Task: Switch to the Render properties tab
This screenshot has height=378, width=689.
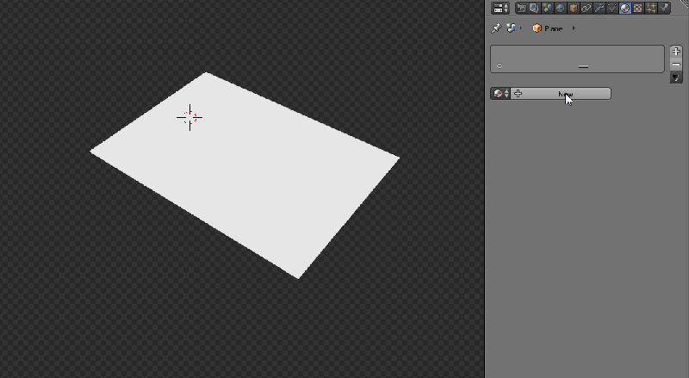Action: 522,8
